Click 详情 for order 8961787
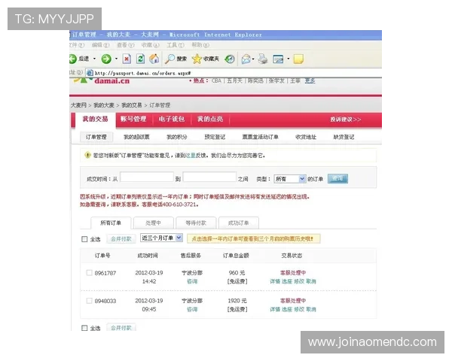This screenshot has height=361, width=452. click(x=275, y=281)
